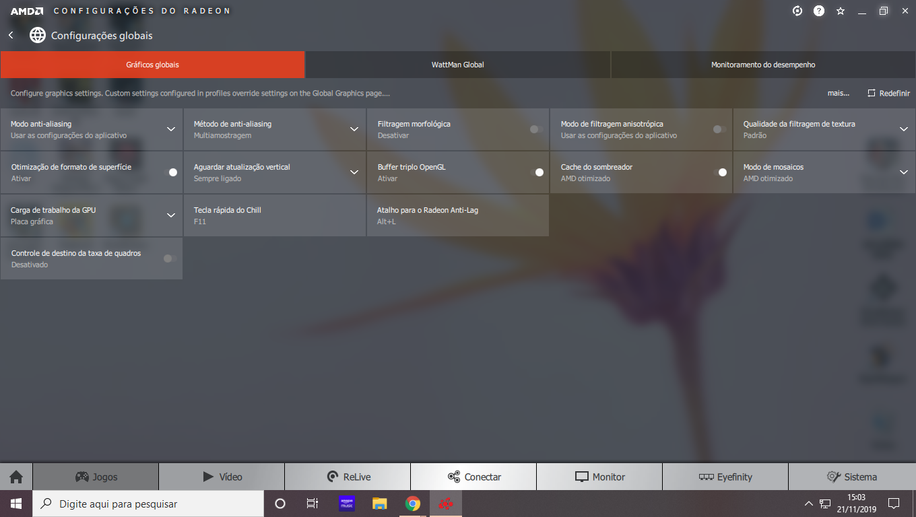The height and width of the screenshot is (517, 916).
Task: Open File Explorer from the taskbar
Action: 380,504
